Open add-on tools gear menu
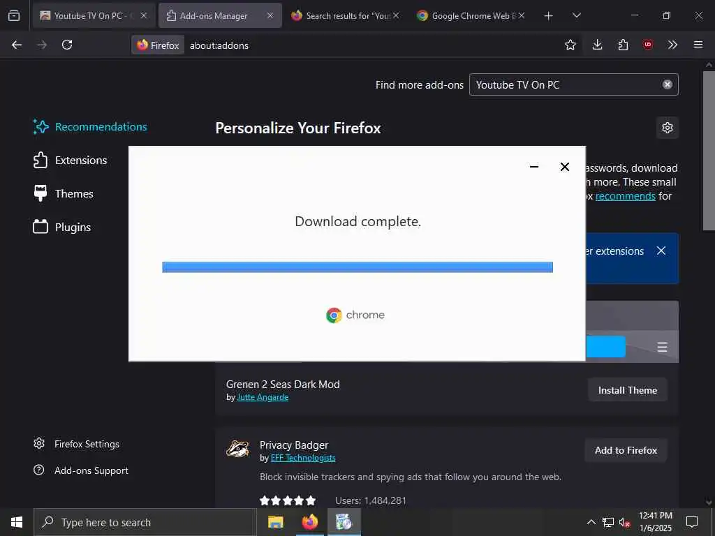 coord(668,128)
